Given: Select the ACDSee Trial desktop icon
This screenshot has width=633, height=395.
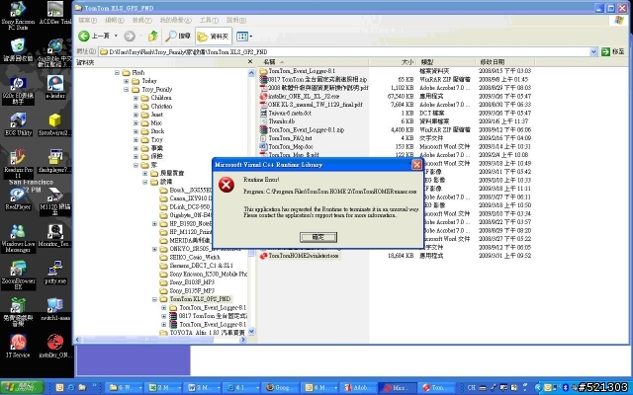Looking at the screenshot, I should [x=55, y=13].
